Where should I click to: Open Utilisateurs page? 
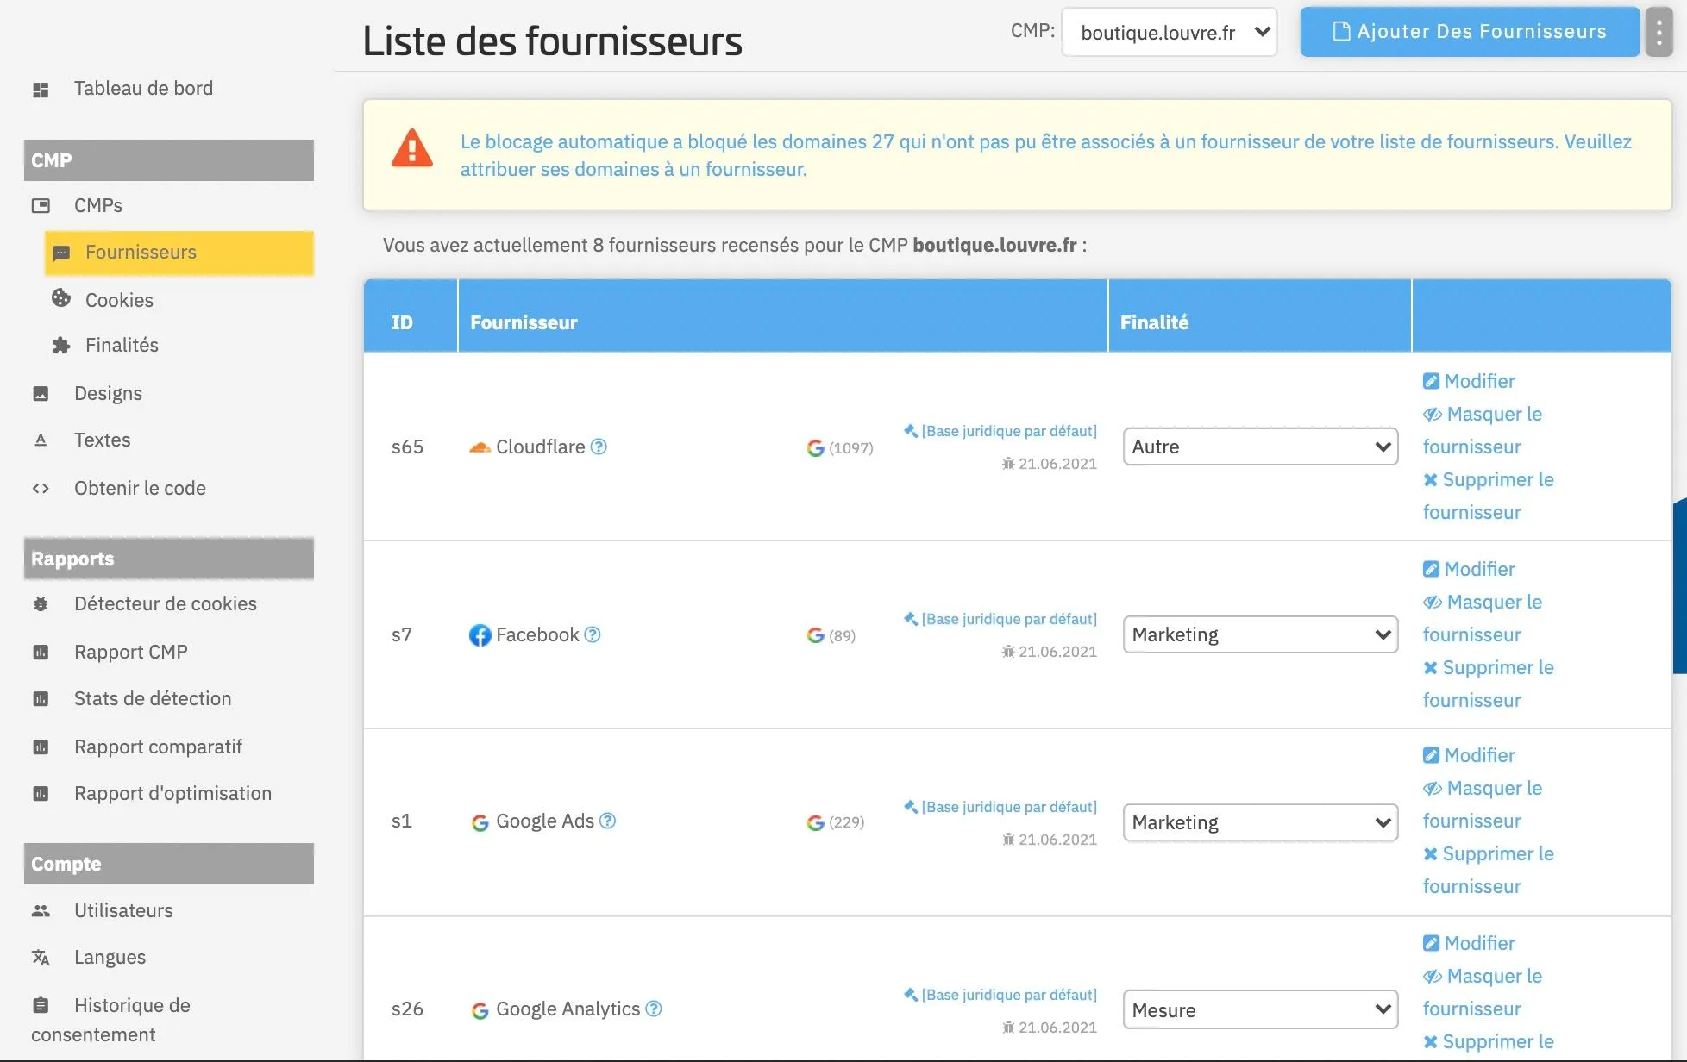123,910
